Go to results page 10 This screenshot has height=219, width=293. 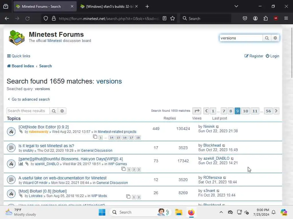245,111
